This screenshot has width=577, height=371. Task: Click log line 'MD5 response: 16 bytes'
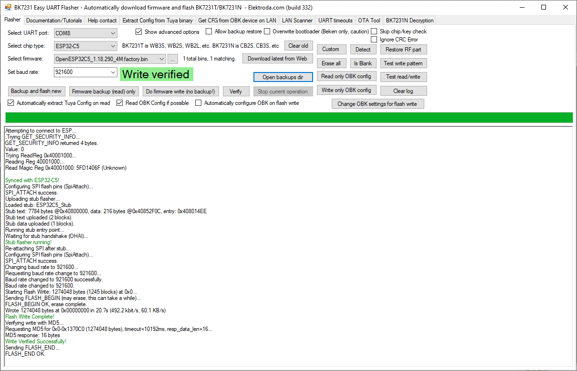(32, 335)
